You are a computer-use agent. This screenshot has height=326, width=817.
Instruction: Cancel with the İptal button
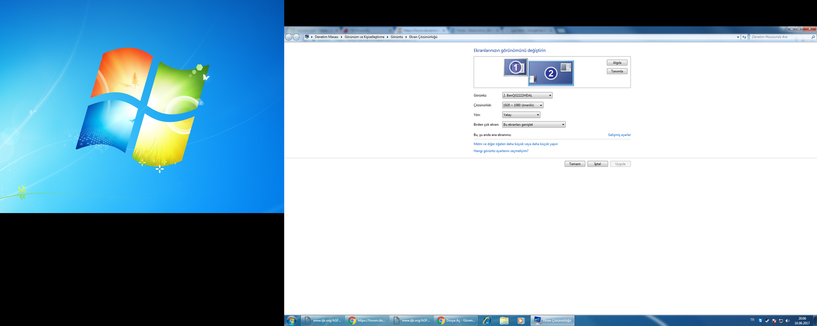597,164
